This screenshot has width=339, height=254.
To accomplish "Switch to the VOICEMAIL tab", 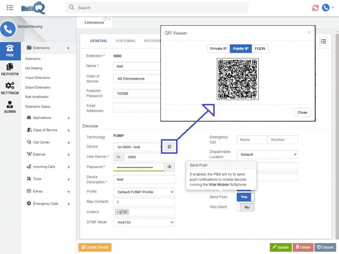I will pos(125,41).
